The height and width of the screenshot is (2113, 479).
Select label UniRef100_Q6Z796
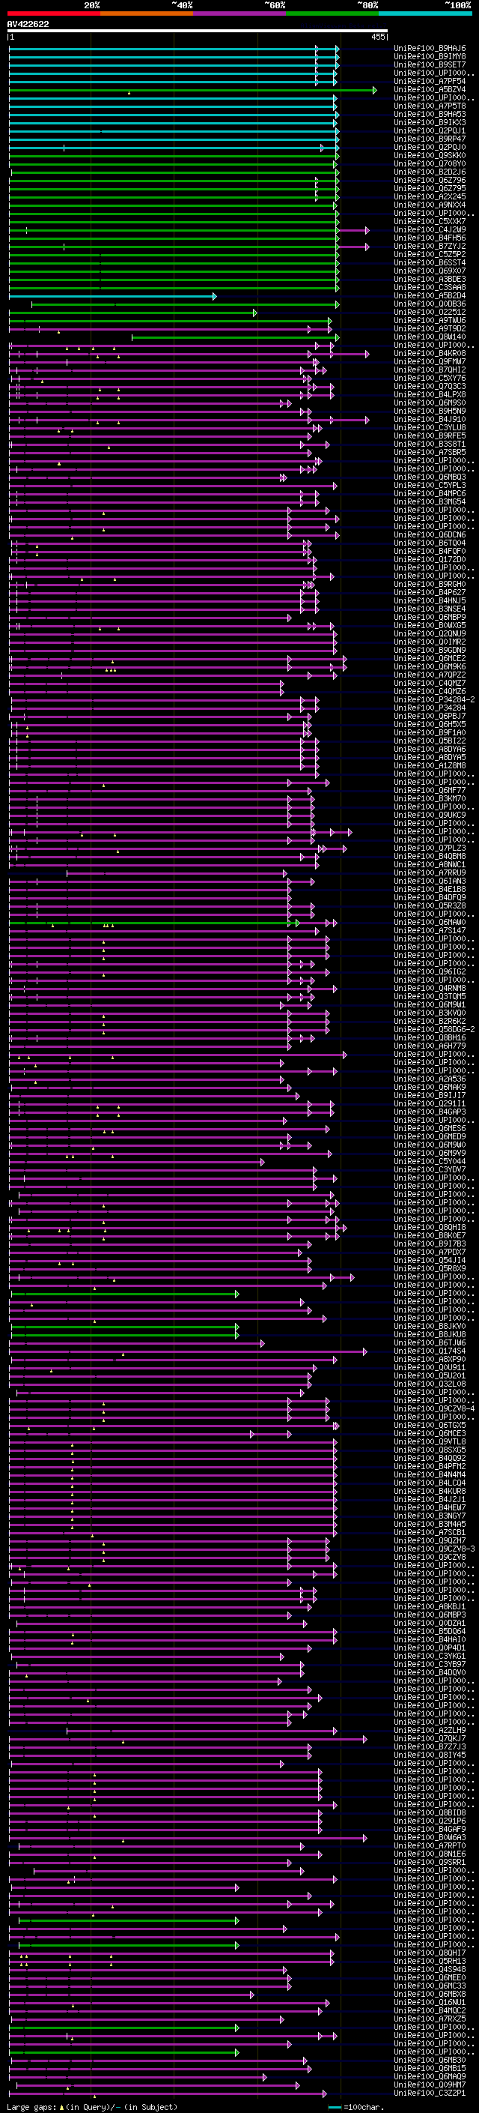point(429,180)
